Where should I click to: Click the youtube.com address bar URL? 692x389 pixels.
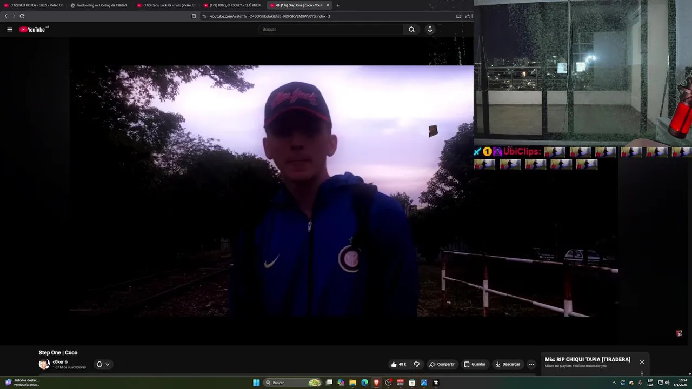coord(270,16)
